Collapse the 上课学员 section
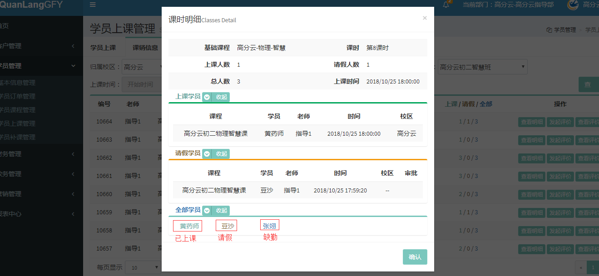 (x=216, y=97)
